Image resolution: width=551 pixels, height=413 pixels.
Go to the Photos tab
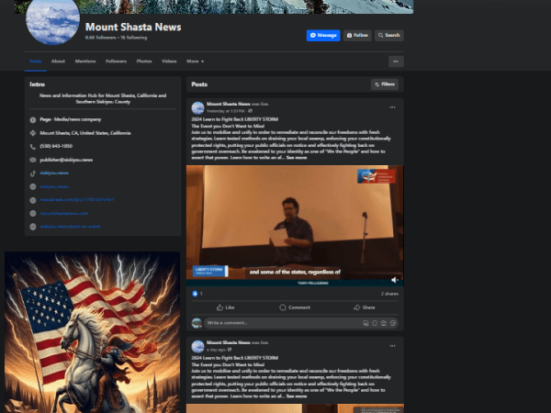144,61
